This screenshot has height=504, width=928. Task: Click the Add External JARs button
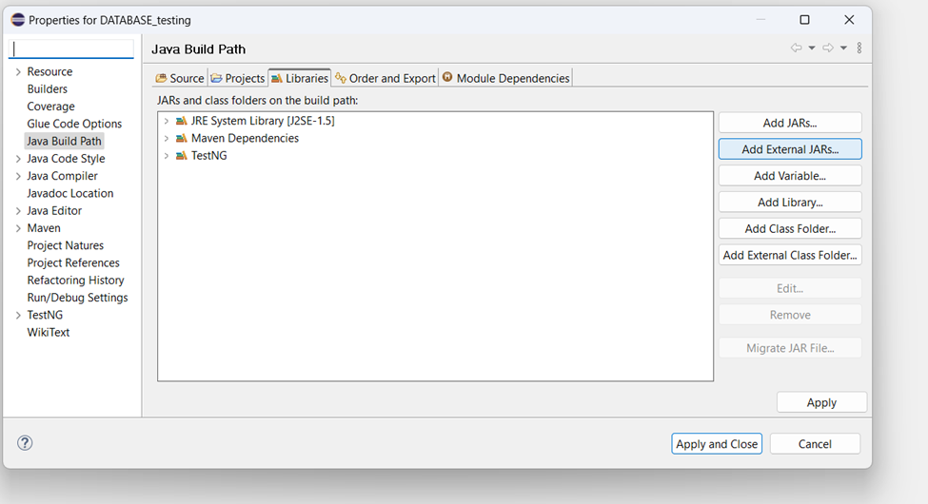790,149
